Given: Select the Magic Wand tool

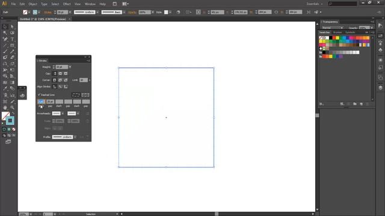Looking at the screenshot, I should tap(5, 33).
